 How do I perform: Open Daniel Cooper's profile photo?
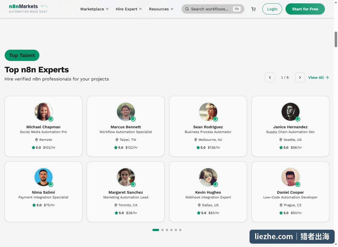(x=291, y=177)
